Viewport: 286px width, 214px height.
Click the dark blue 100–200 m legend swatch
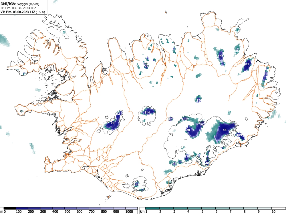(22, 208)
